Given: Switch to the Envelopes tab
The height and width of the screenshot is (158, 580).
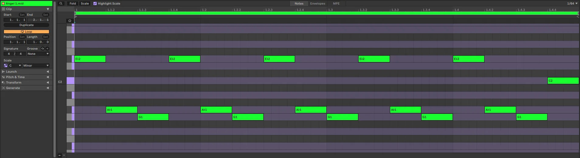Looking at the screenshot, I should pyautogui.click(x=318, y=4).
